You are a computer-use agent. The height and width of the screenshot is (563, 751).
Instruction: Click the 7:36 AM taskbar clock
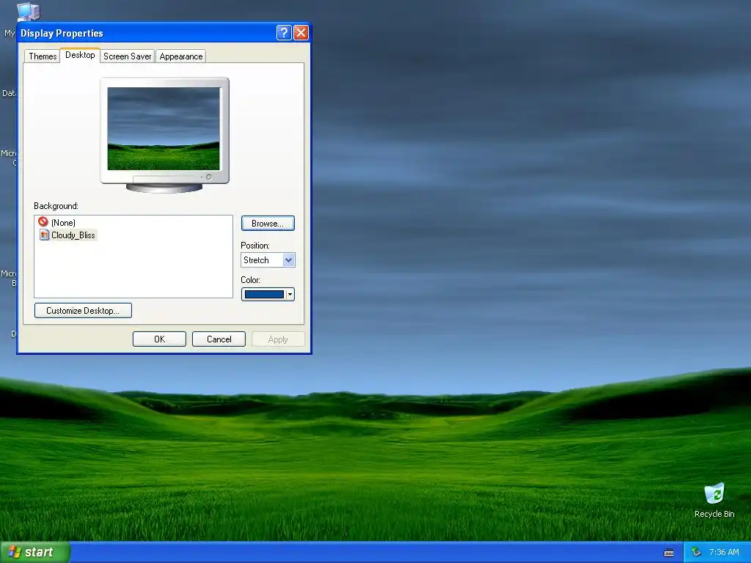coord(724,553)
